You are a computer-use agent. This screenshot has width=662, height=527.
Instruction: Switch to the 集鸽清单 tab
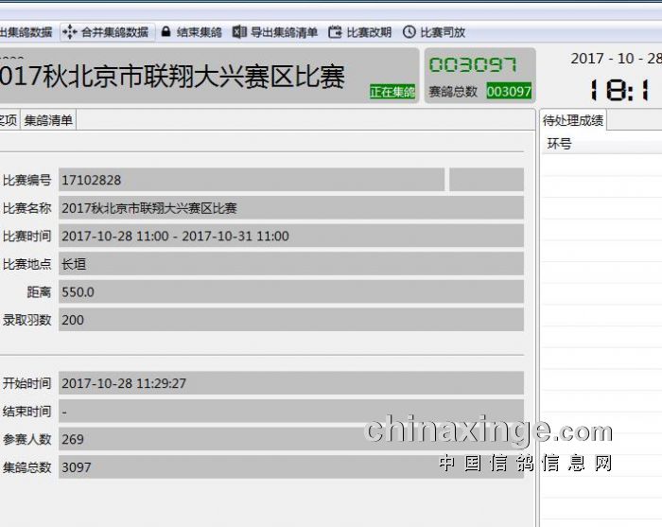point(48,120)
